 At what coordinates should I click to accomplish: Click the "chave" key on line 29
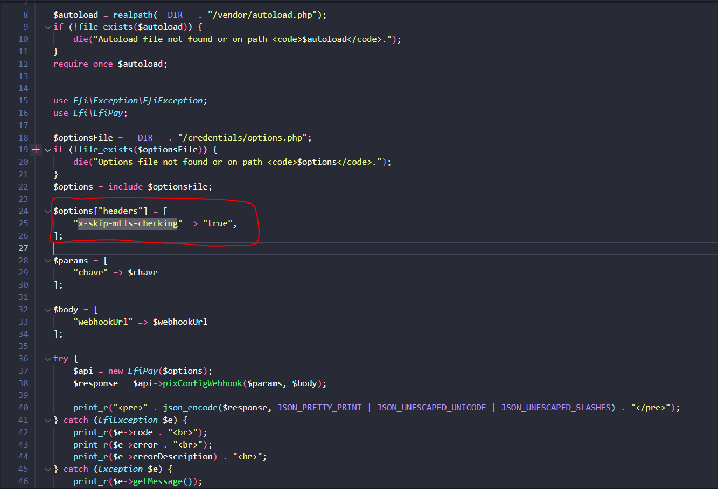click(x=90, y=273)
